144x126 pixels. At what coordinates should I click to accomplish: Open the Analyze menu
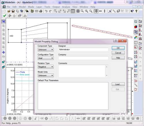click(x=66, y=7)
